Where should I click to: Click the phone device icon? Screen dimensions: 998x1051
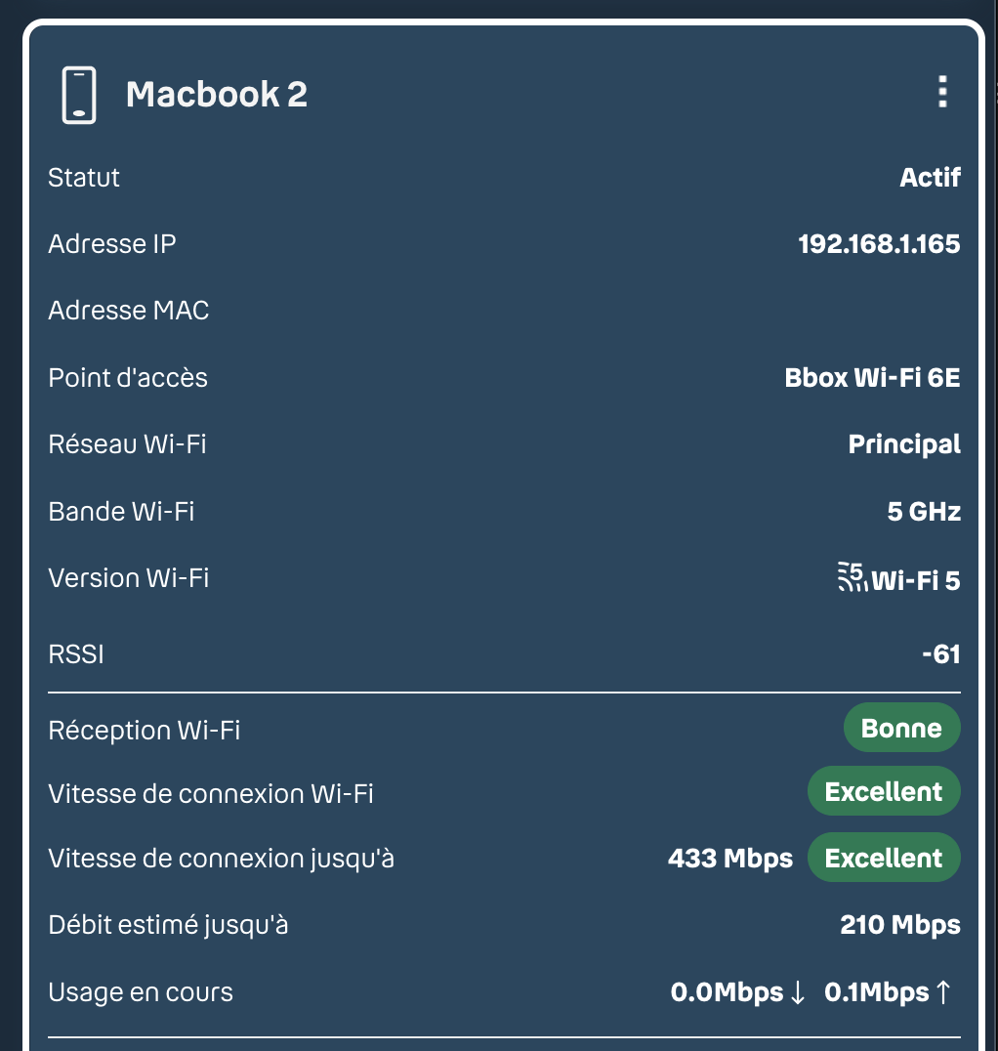click(79, 95)
